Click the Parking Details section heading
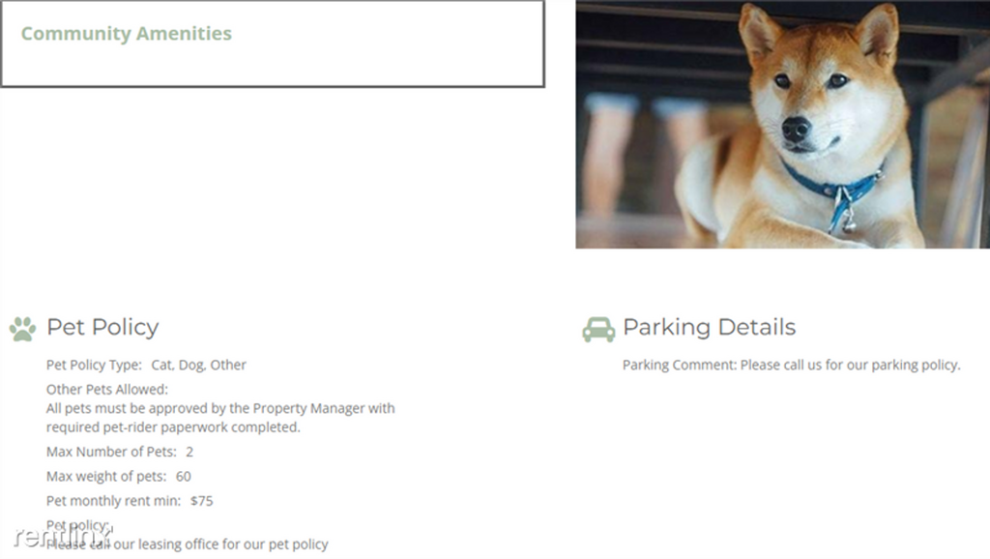990x559 pixels. 709,327
